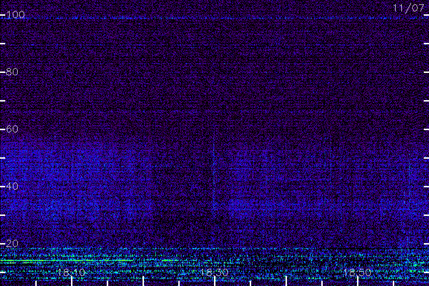Click the 18:50 time axis label
This screenshot has height=286, width=429.
click(357, 273)
